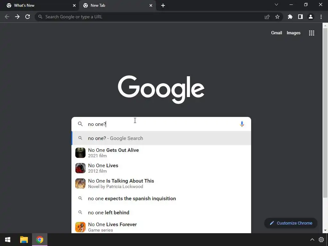
Task: Close the What's New tab
Action: click(74, 5)
